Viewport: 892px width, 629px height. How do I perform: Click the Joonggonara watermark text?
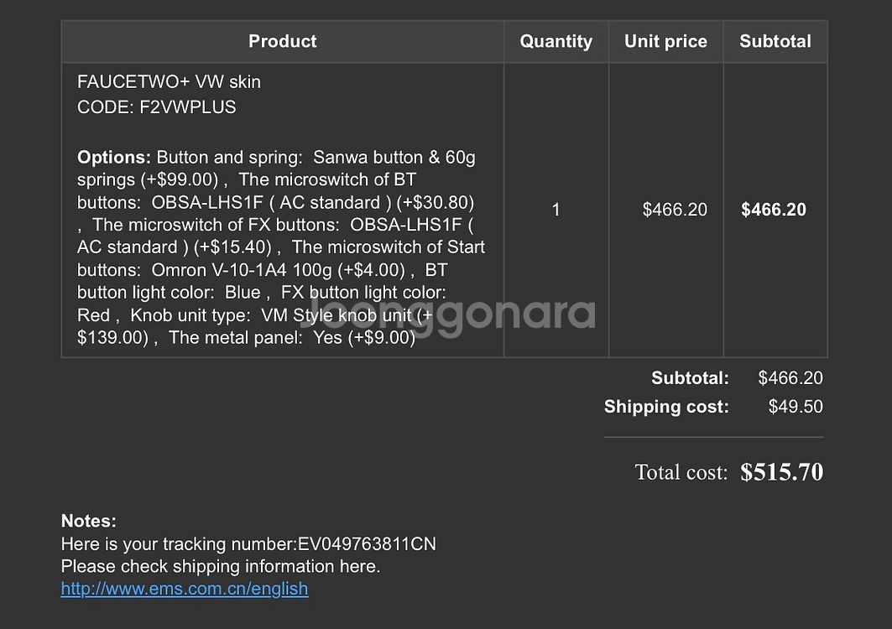(x=448, y=314)
